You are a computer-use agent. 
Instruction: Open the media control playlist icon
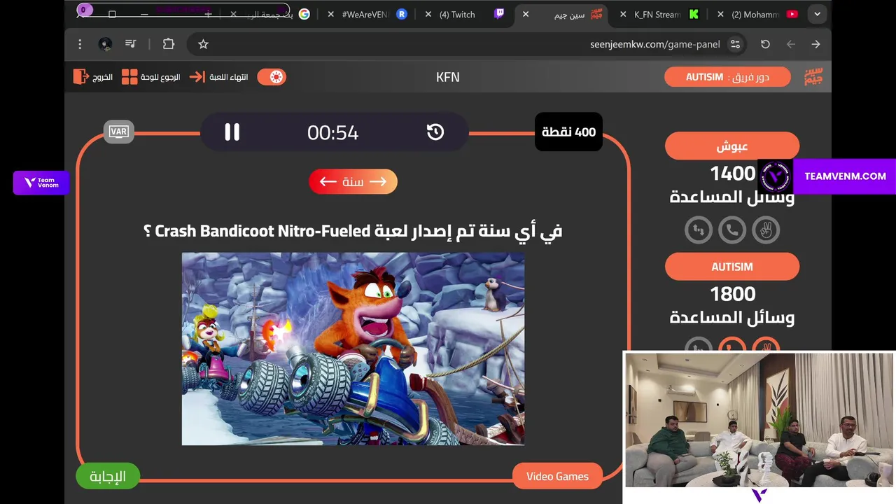[x=130, y=44]
